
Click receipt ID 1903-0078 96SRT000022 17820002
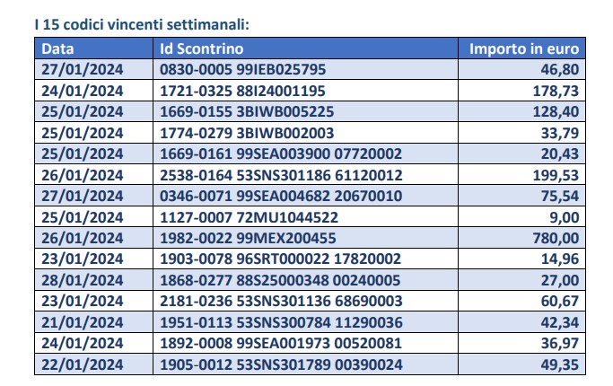click(x=280, y=259)
